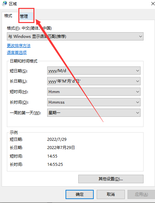Click the 短日期 example value 2022/7/29
The width and height of the screenshot is (155, 203).
coord(57,140)
